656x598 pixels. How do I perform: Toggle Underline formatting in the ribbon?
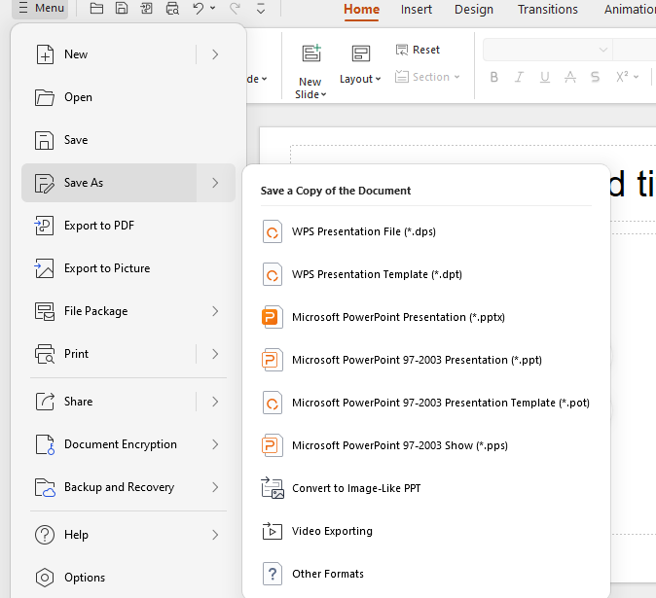click(x=545, y=78)
